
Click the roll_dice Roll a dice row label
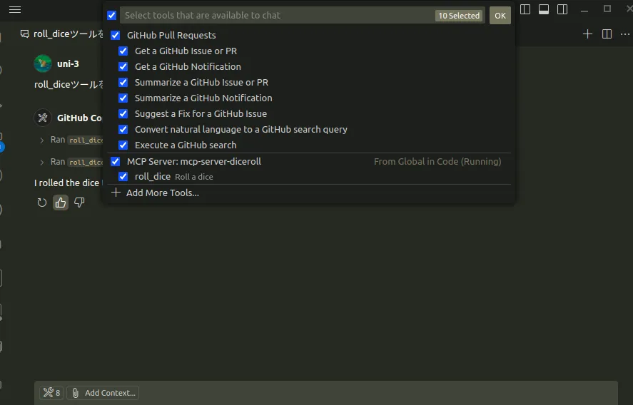173,177
